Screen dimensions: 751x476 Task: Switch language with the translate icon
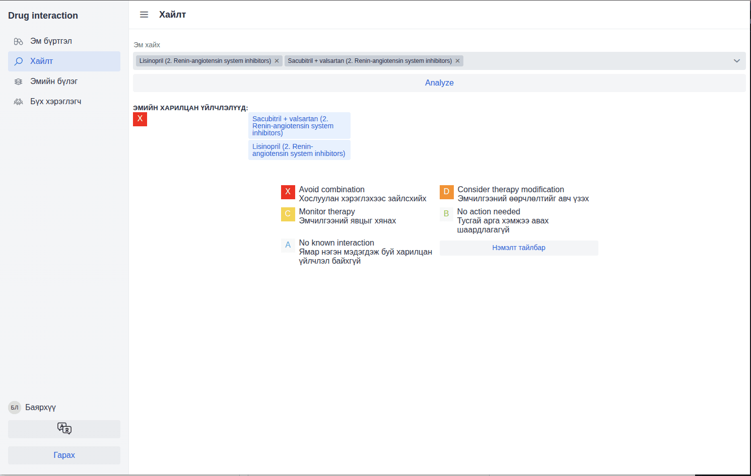click(64, 429)
